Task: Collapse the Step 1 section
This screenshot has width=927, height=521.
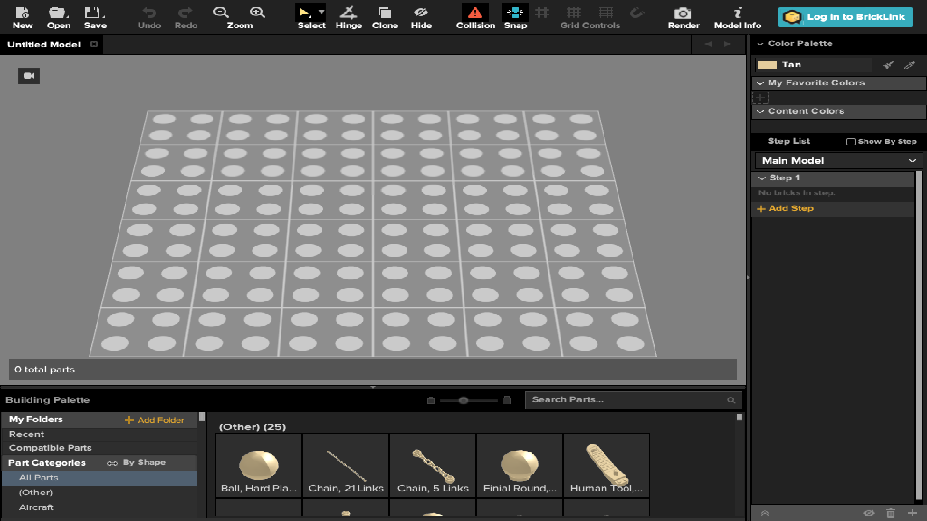Action: [762, 178]
